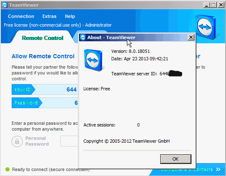Click the Personal Password label

click(37, 141)
